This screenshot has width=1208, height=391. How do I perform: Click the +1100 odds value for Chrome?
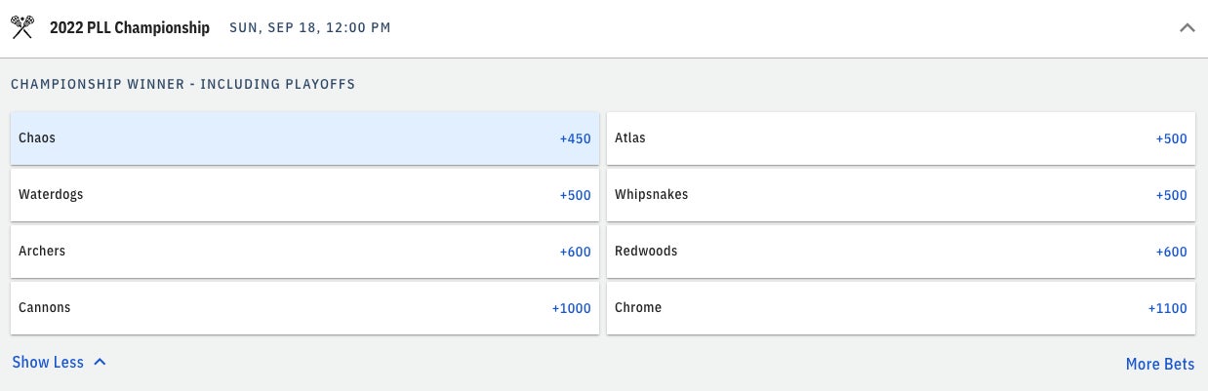(1167, 309)
